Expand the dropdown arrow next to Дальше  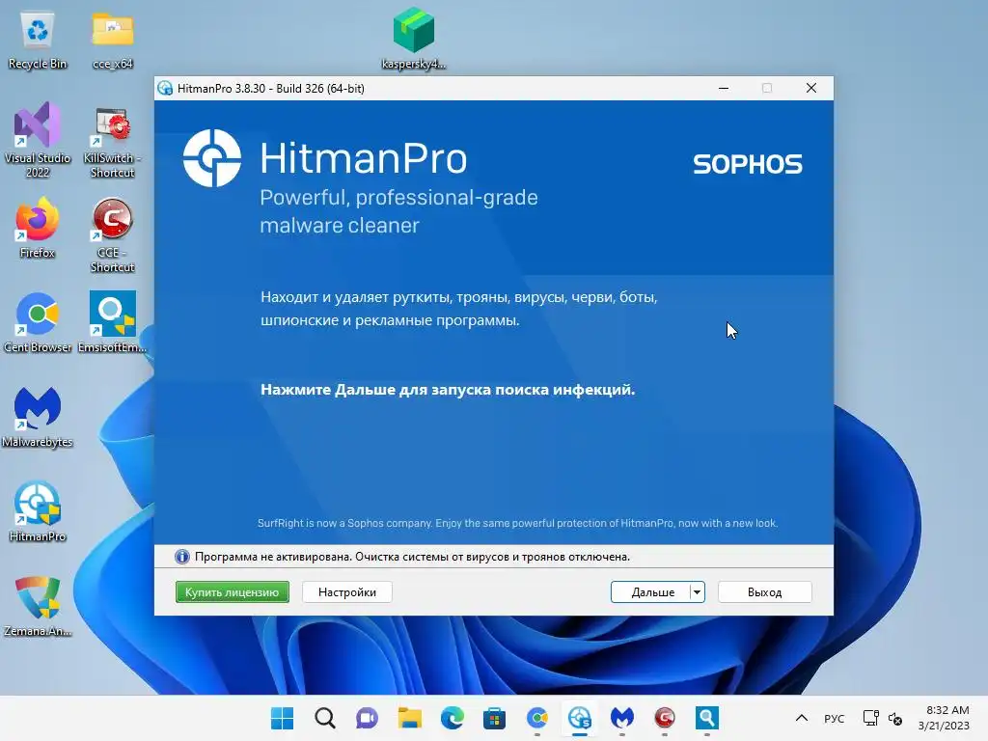pyautogui.click(x=697, y=592)
